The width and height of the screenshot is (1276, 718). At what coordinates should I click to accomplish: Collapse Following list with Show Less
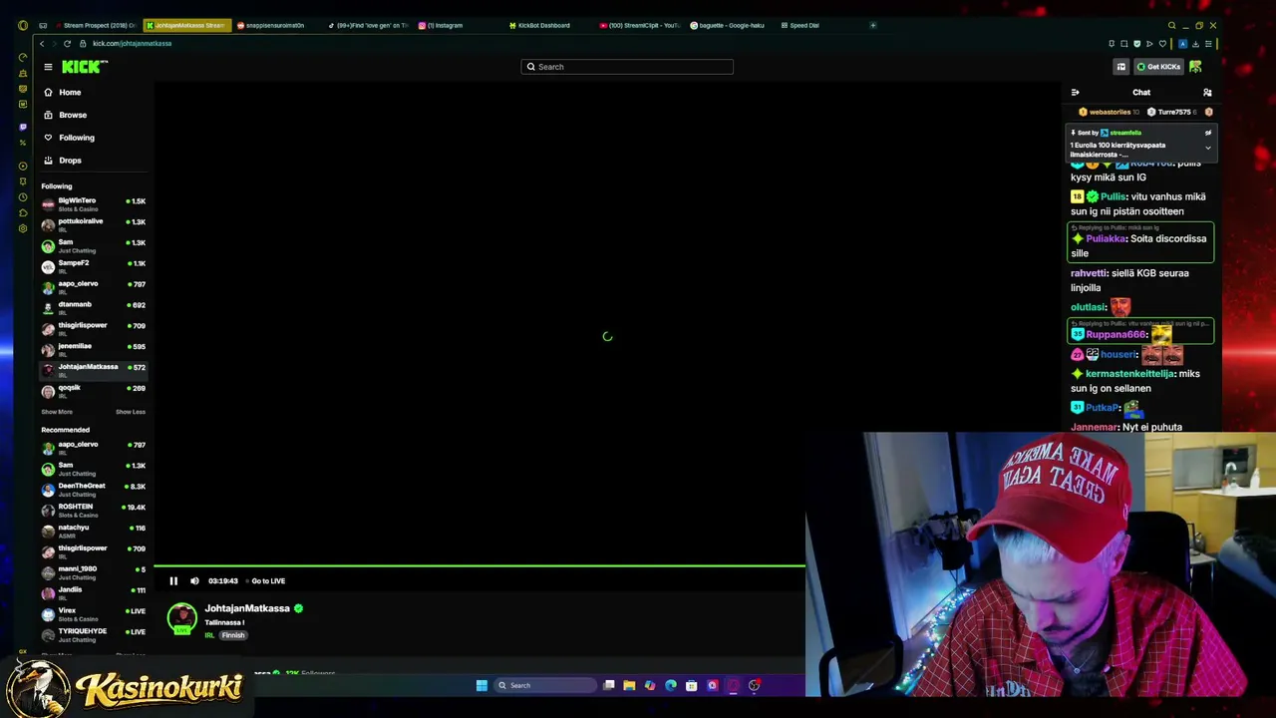click(131, 412)
